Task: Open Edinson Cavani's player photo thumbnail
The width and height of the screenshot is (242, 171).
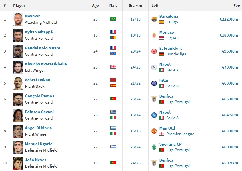Action: [18, 115]
